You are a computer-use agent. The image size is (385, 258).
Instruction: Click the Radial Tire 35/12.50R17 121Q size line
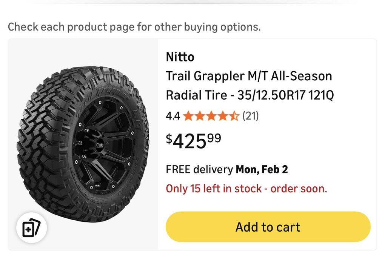(250, 95)
